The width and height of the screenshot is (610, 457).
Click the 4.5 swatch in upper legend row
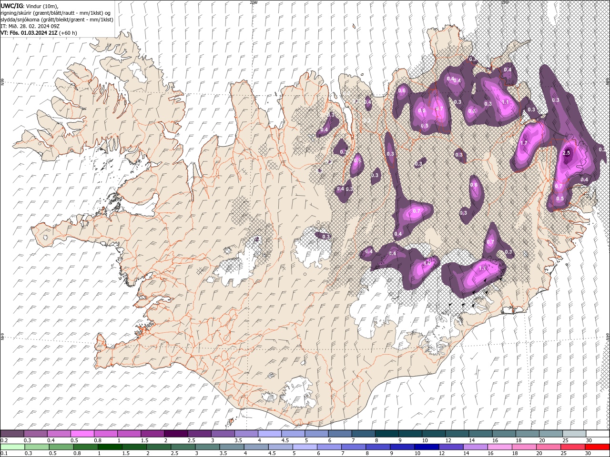tap(293, 434)
